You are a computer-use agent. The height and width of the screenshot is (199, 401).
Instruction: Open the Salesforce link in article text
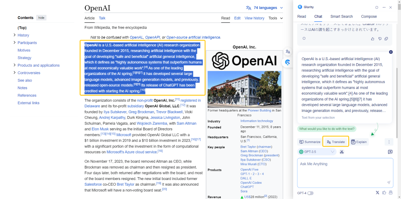point(92,184)
